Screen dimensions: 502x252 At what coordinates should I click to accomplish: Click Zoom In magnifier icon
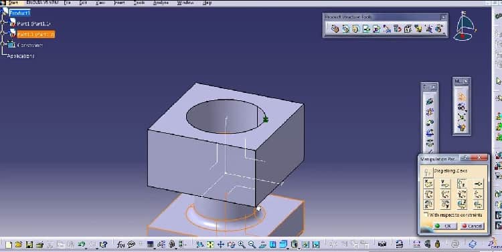(242, 245)
